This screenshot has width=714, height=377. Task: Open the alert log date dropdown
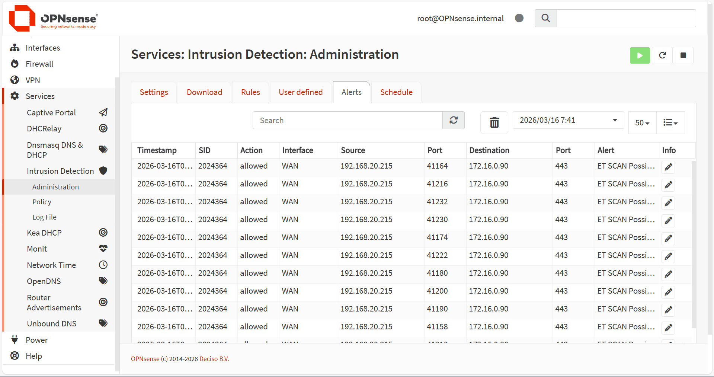568,120
